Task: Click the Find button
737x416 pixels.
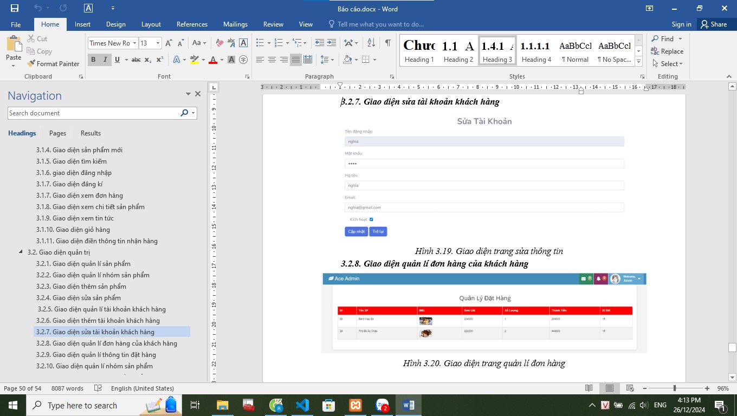Action: pyautogui.click(x=663, y=38)
